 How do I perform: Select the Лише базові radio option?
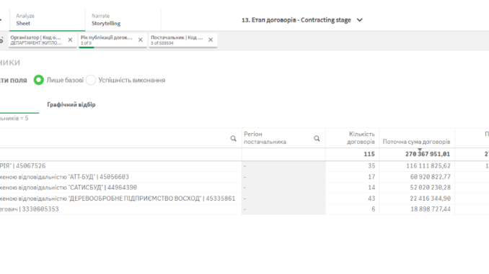point(39,80)
